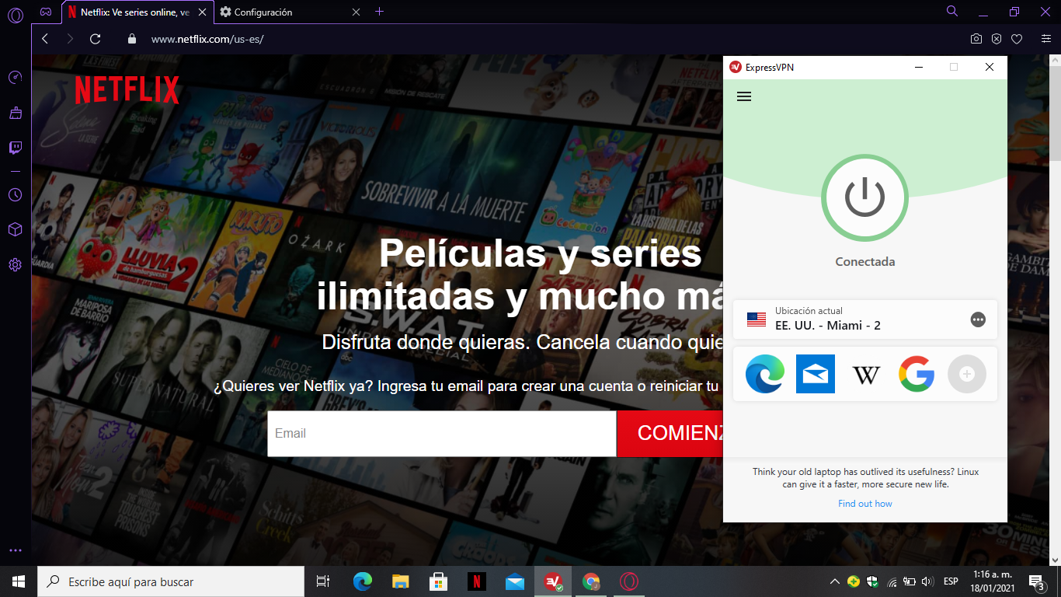Close the ExpressVPN window
This screenshot has height=597, width=1061.
tap(990, 68)
